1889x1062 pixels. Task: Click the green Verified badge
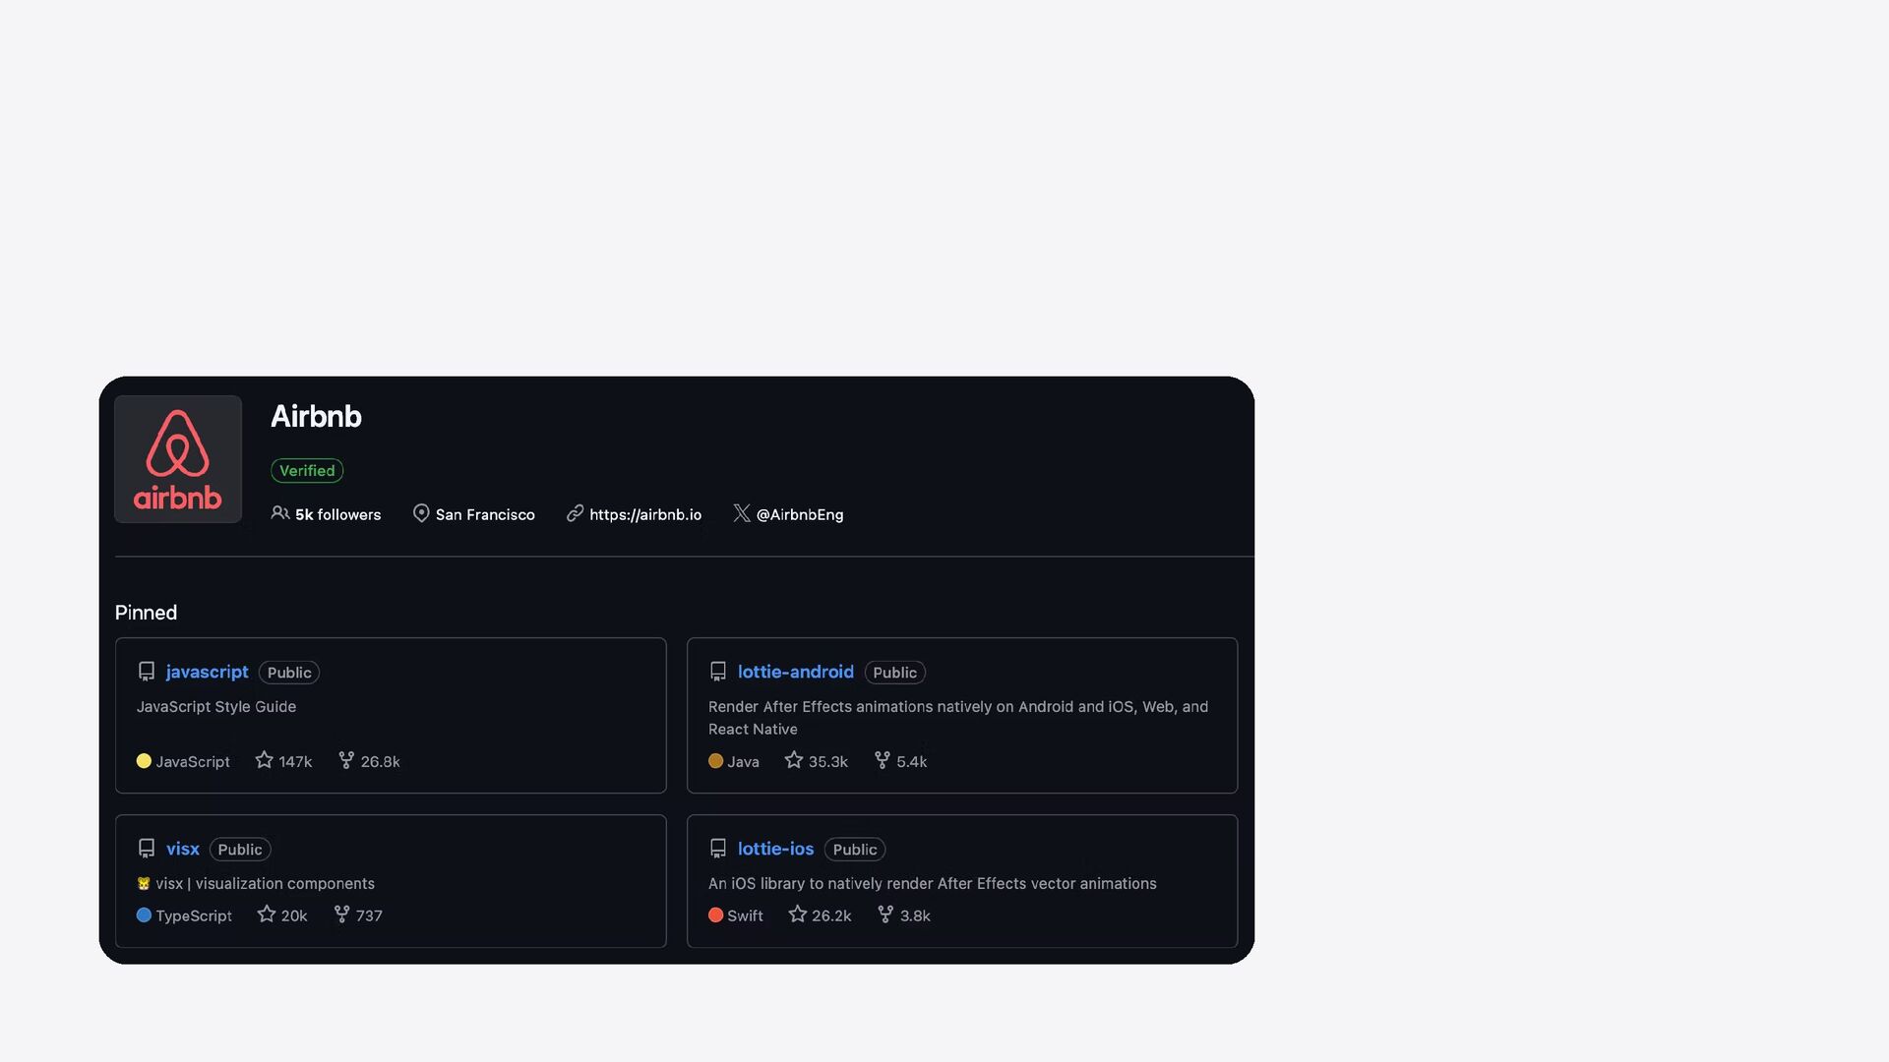click(x=307, y=470)
